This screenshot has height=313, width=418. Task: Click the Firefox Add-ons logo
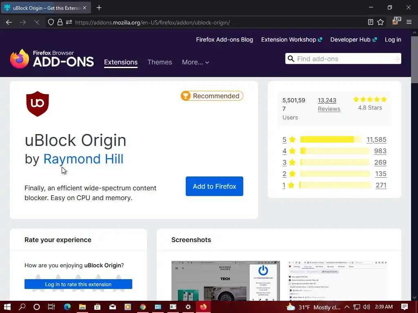point(52,59)
